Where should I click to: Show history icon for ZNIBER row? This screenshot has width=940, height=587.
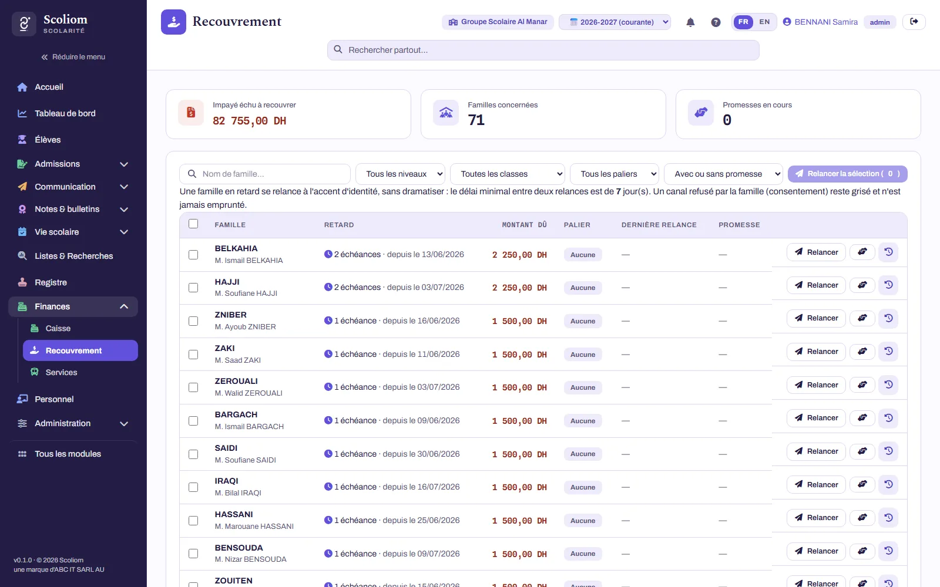tap(888, 318)
